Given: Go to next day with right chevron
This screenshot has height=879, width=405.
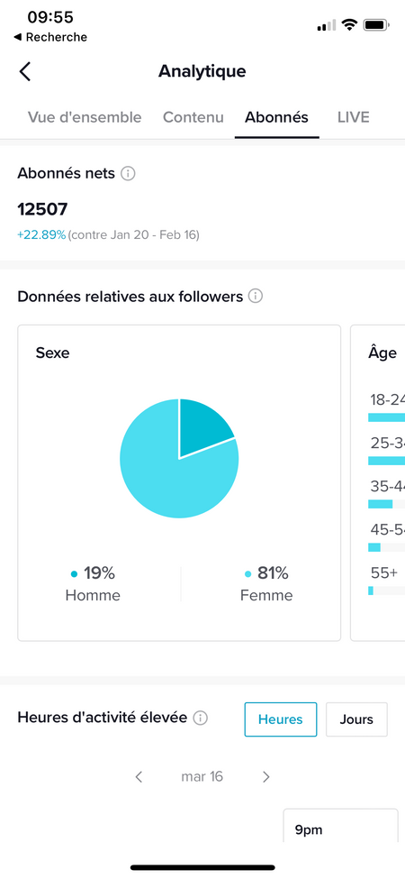Looking at the screenshot, I should 266,776.
